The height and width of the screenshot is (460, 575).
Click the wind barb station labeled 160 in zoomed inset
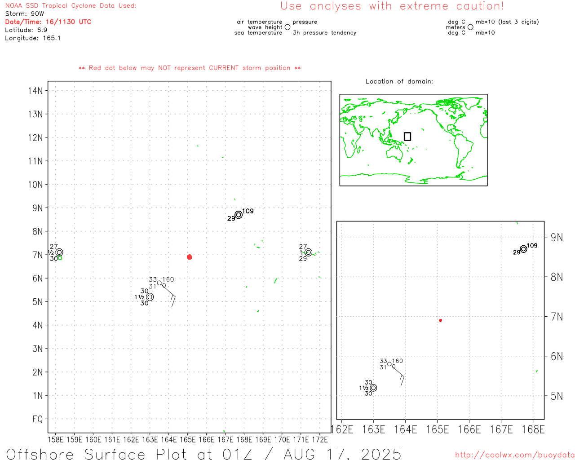(x=389, y=364)
